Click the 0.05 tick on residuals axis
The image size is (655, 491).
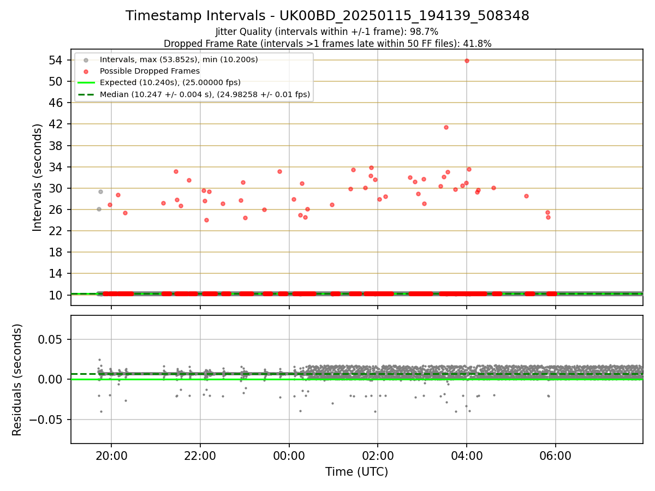pyautogui.click(x=51, y=339)
